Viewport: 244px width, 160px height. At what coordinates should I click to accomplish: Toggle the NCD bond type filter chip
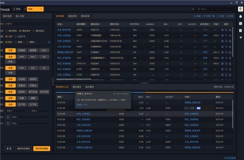point(44,50)
